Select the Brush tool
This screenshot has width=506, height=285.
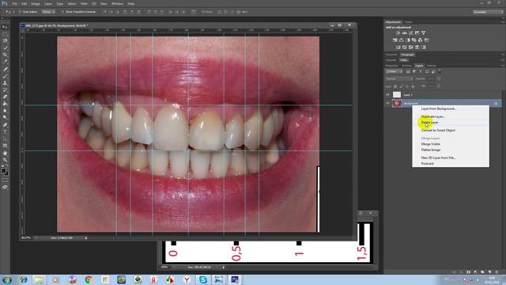tap(5, 76)
